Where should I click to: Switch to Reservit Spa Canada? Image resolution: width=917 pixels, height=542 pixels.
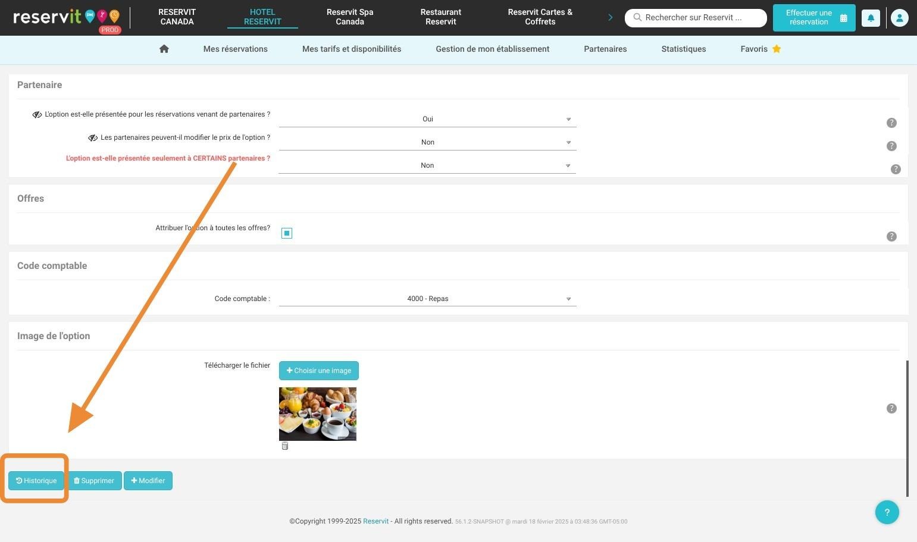350,17
